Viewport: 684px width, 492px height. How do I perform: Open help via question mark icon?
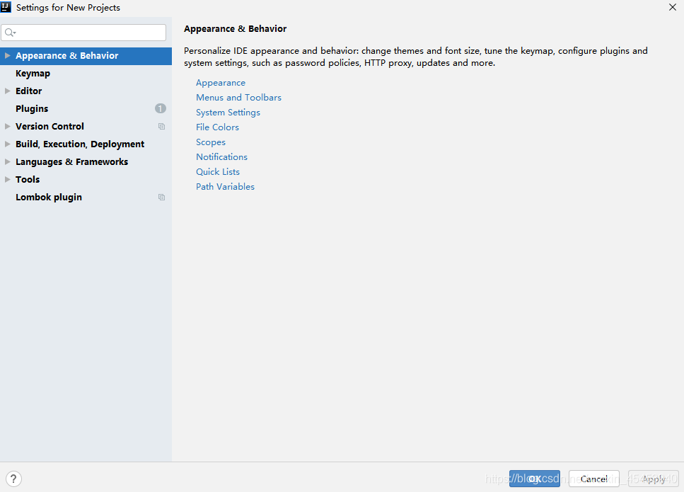pyautogui.click(x=13, y=479)
